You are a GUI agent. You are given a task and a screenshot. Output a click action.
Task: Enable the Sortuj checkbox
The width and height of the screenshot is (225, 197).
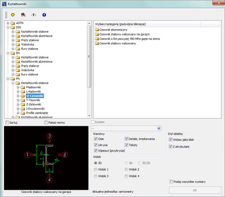coord(7,123)
